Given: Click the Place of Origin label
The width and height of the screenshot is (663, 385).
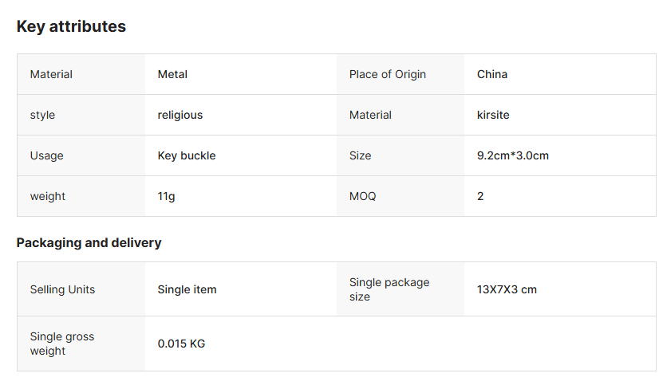Looking at the screenshot, I should (x=387, y=74).
